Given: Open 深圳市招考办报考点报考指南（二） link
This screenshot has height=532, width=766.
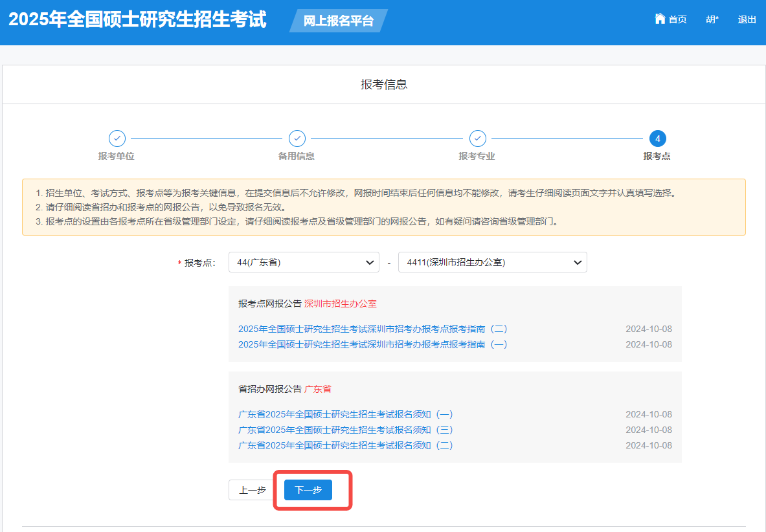Looking at the screenshot, I should (372, 329).
